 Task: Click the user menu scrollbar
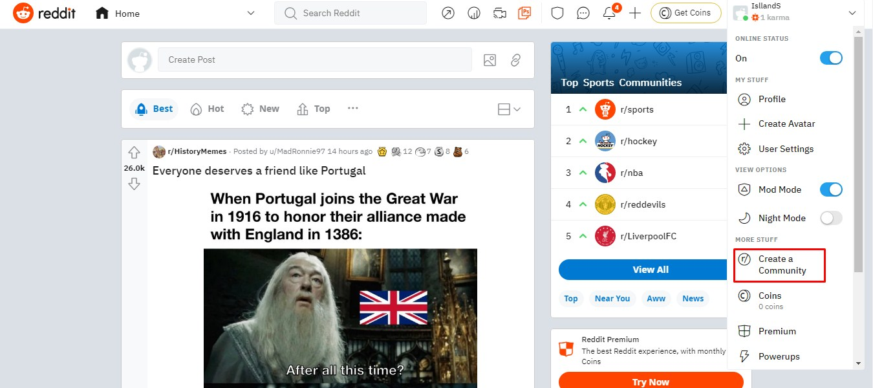pyautogui.click(x=858, y=154)
